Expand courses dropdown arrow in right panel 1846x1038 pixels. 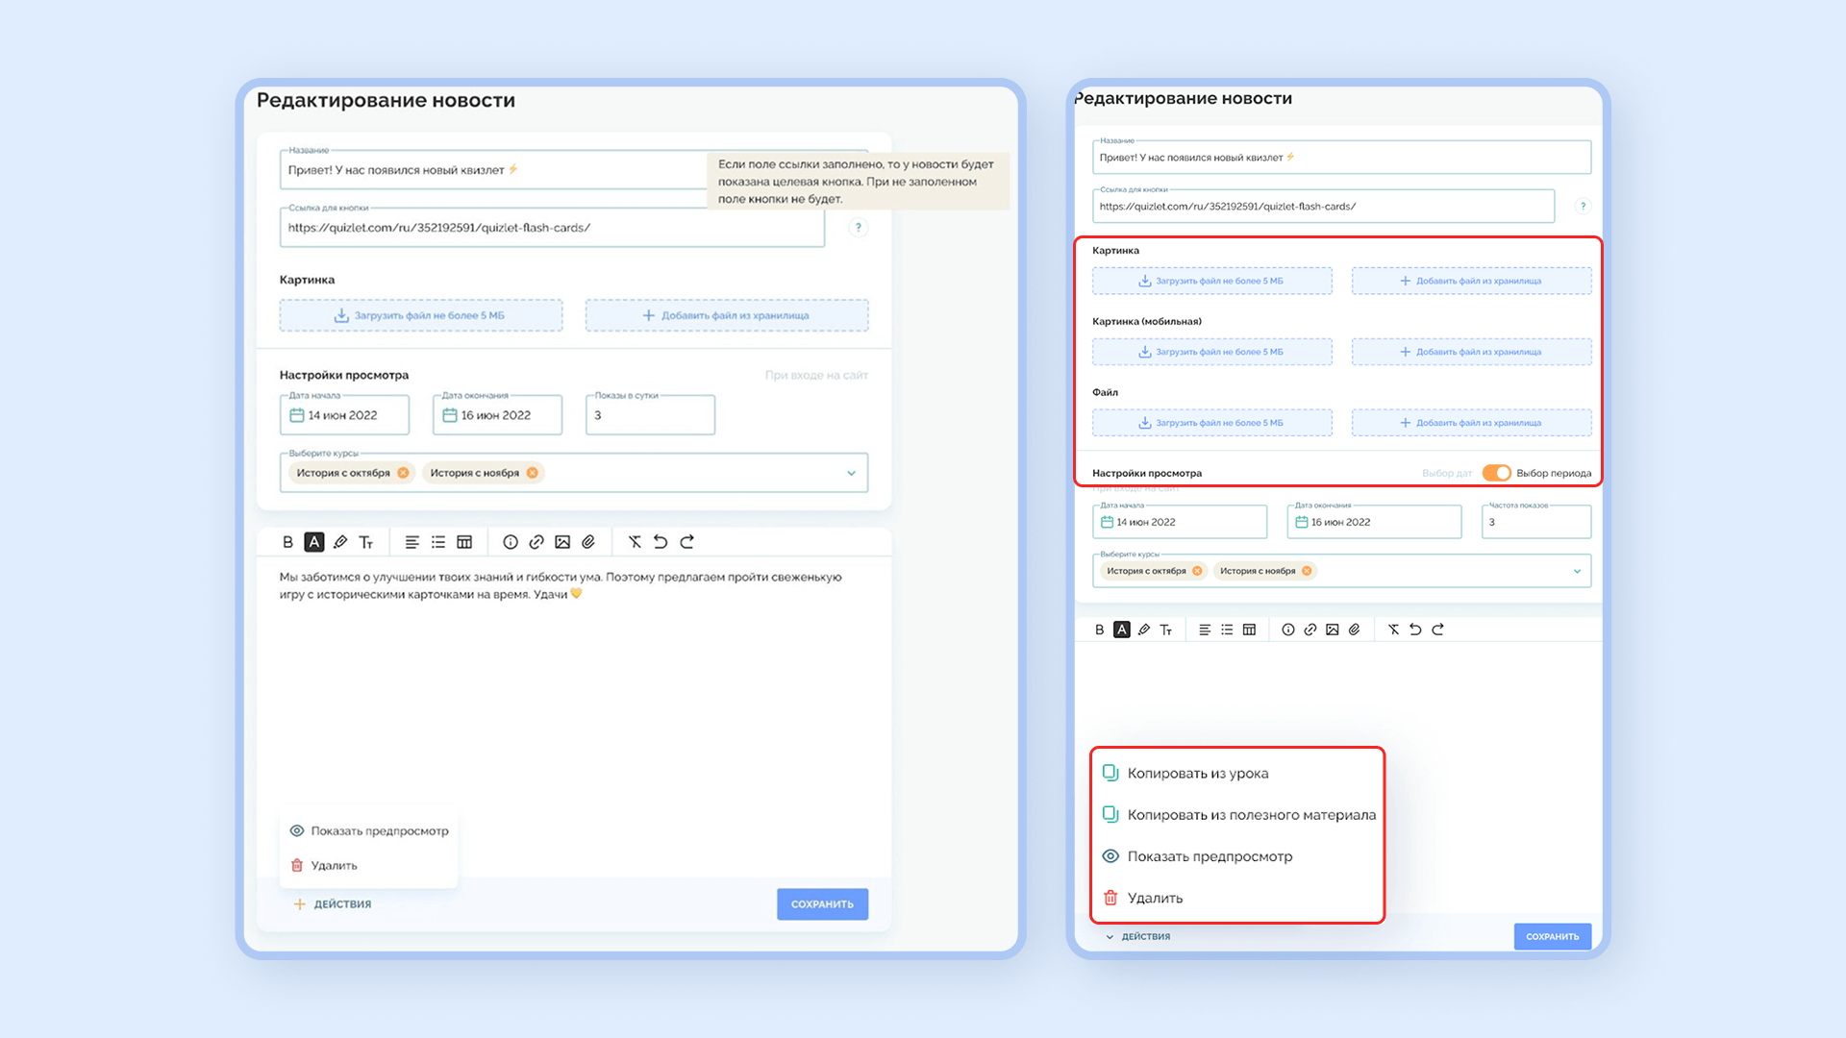pyautogui.click(x=1577, y=571)
